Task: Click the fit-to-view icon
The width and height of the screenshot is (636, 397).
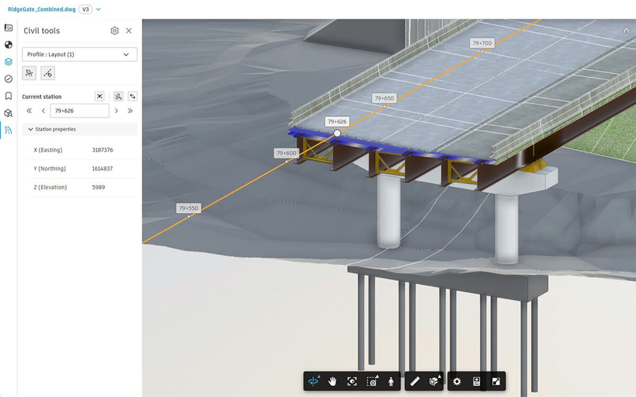Action: 352,381
